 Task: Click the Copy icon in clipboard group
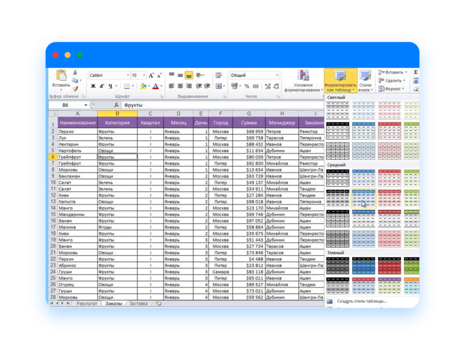point(75,80)
